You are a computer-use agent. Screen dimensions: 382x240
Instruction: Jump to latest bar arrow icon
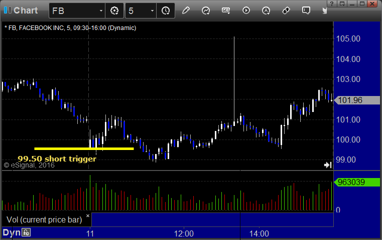(328, 165)
